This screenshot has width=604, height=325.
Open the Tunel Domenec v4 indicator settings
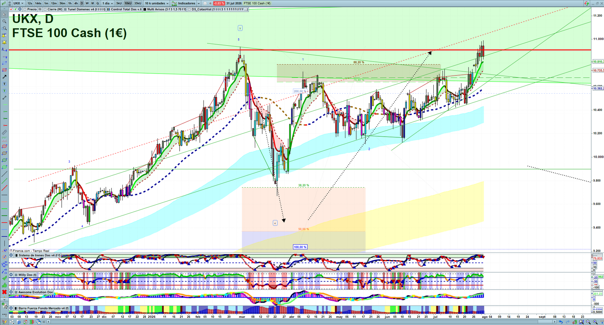(85, 9)
